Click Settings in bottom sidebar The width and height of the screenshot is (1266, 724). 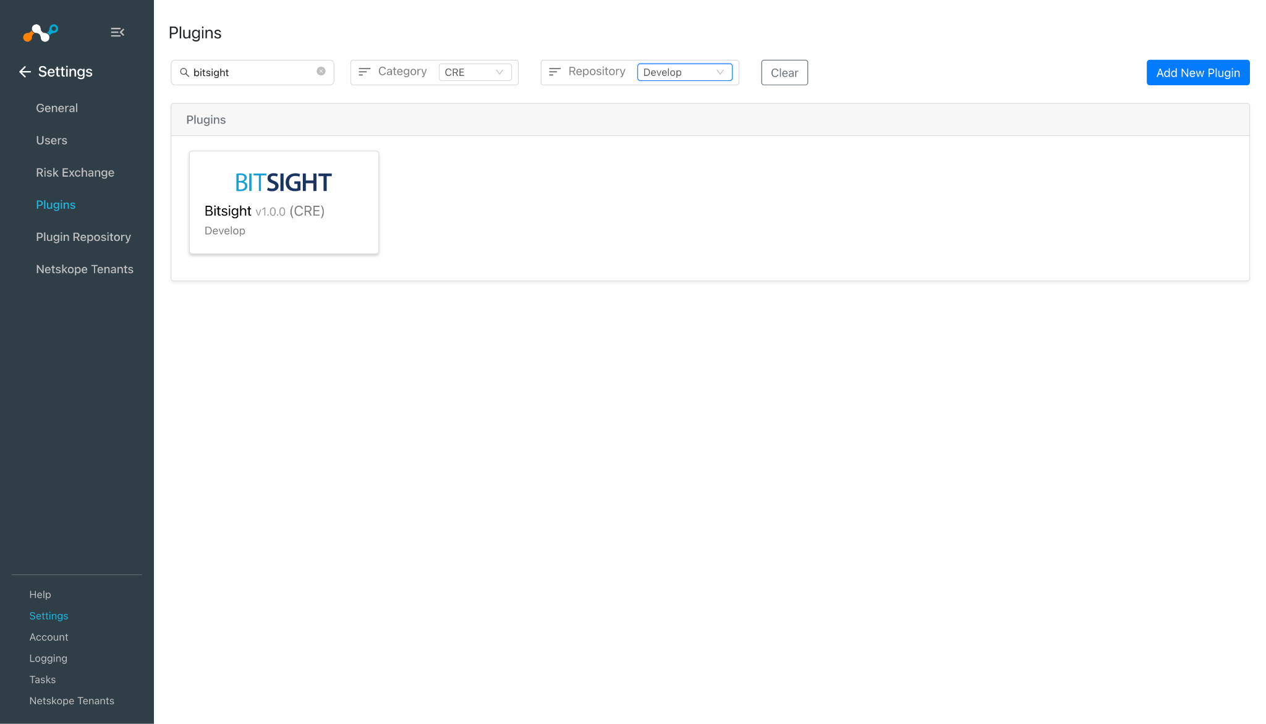(49, 616)
